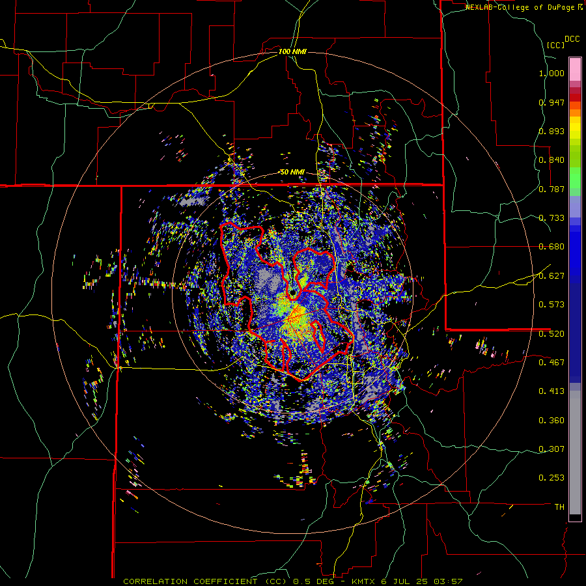Select the 0.627 scale value
The width and height of the screenshot is (586, 586).
click(551, 276)
